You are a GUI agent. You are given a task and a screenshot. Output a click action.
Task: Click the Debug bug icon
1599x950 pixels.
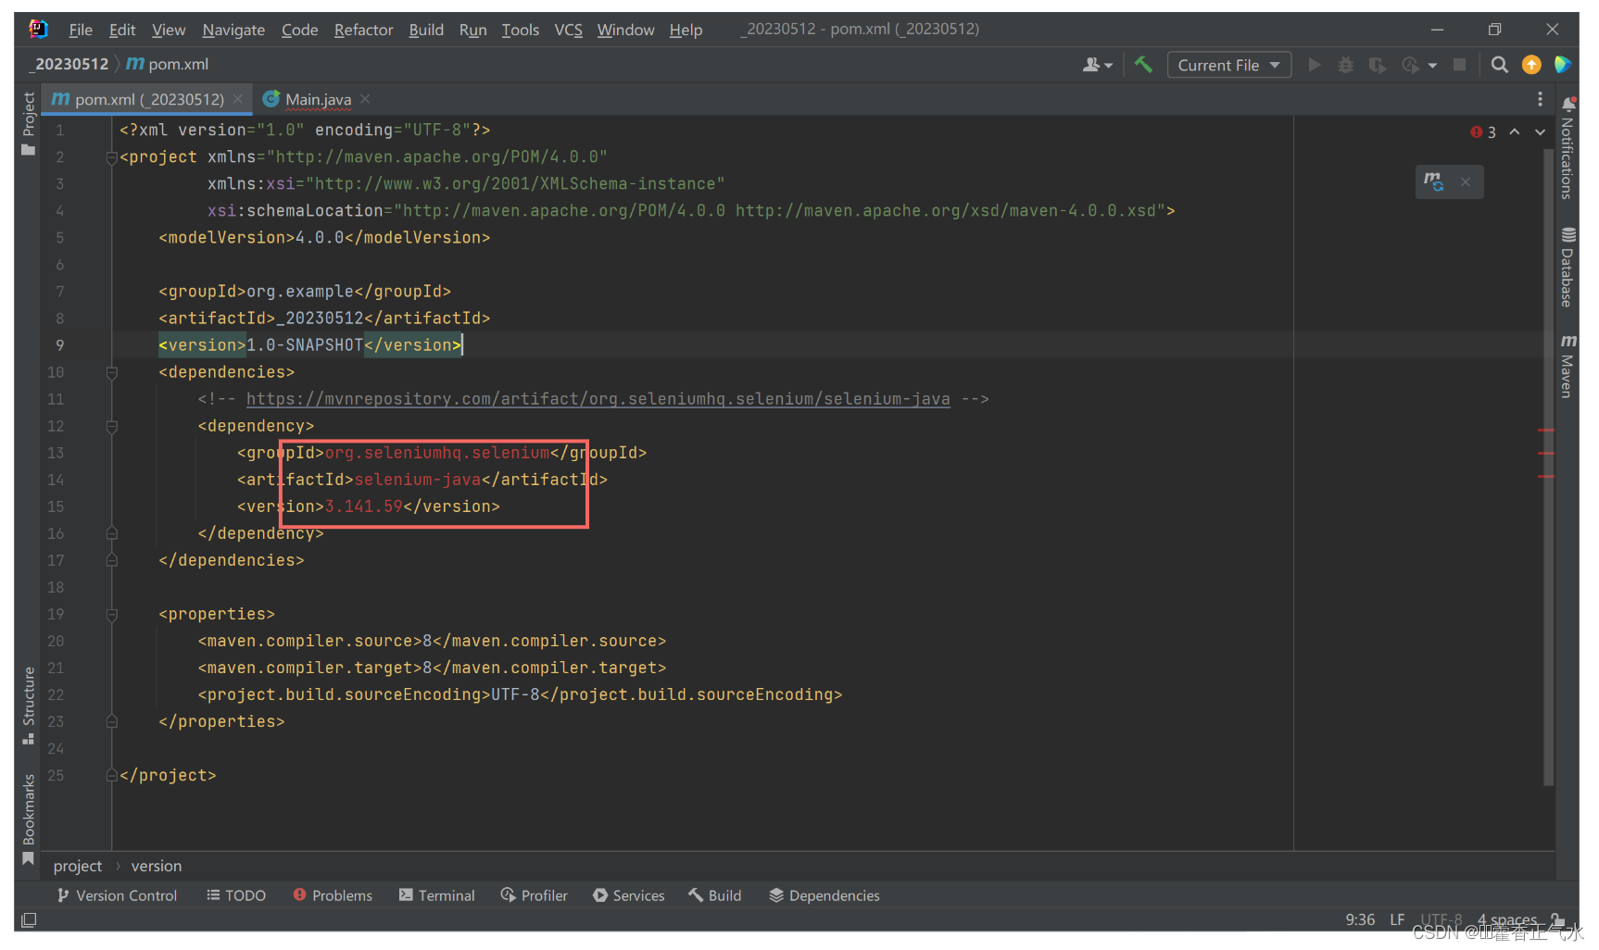click(x=1346, y=65)
